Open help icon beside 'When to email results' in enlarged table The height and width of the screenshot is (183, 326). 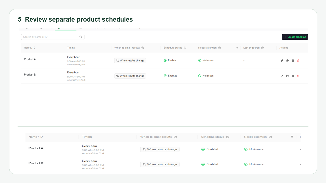[175, 137]
